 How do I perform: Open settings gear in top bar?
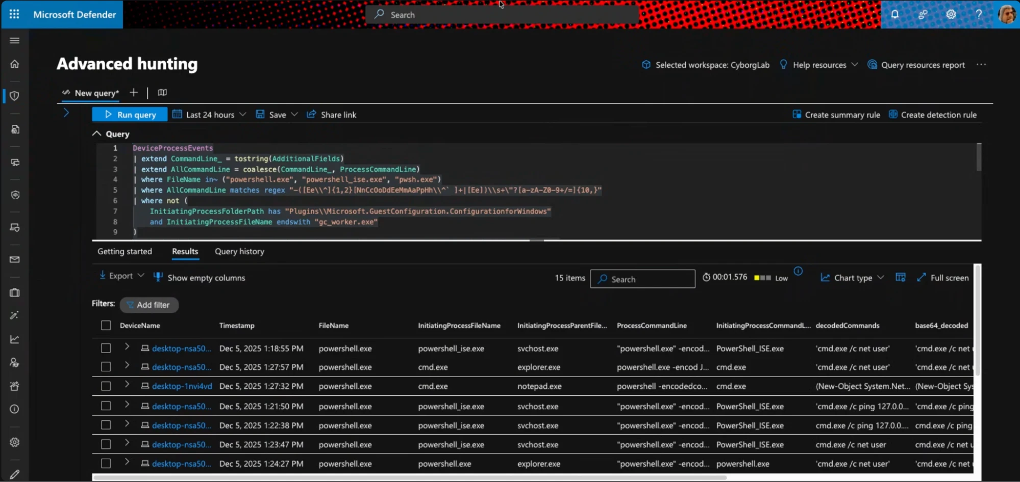pyautogui.click(x=951, y=14)
